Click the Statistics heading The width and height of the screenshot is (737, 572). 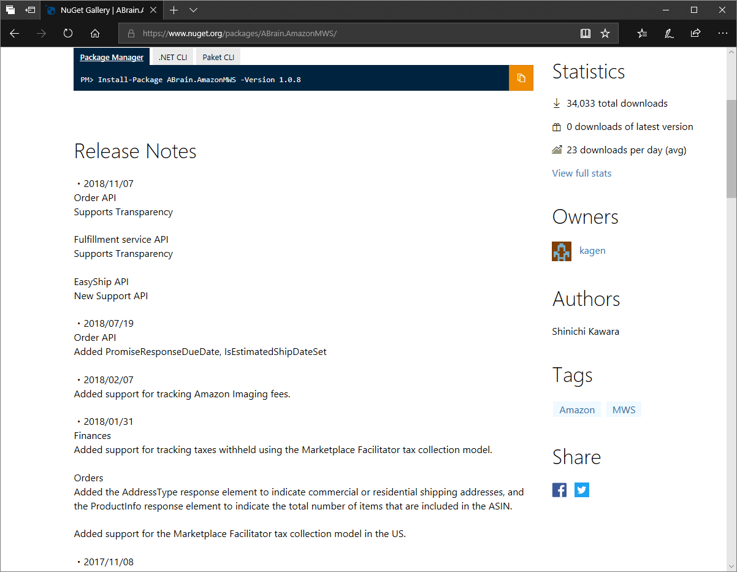coord(589,72)
